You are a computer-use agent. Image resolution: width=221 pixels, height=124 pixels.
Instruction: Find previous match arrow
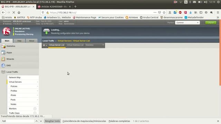37,121
